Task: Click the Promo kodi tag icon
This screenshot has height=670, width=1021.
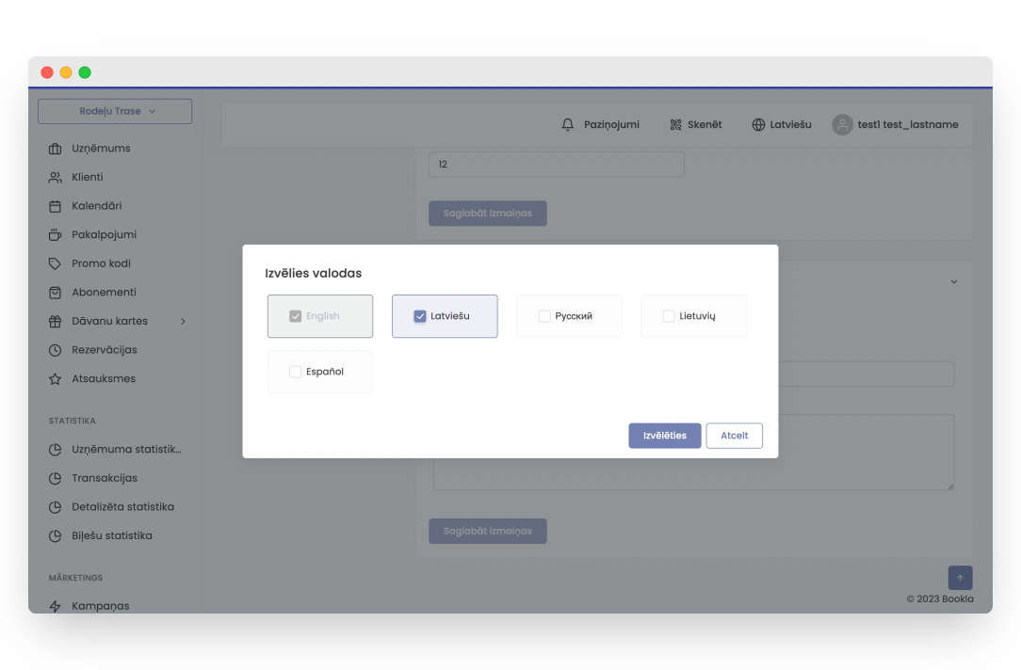Action: click(x=56, y=263)
